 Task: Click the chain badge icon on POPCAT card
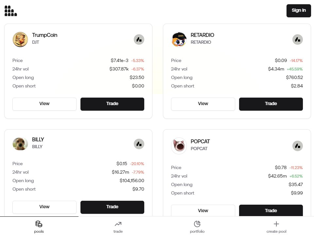(298, 146)
